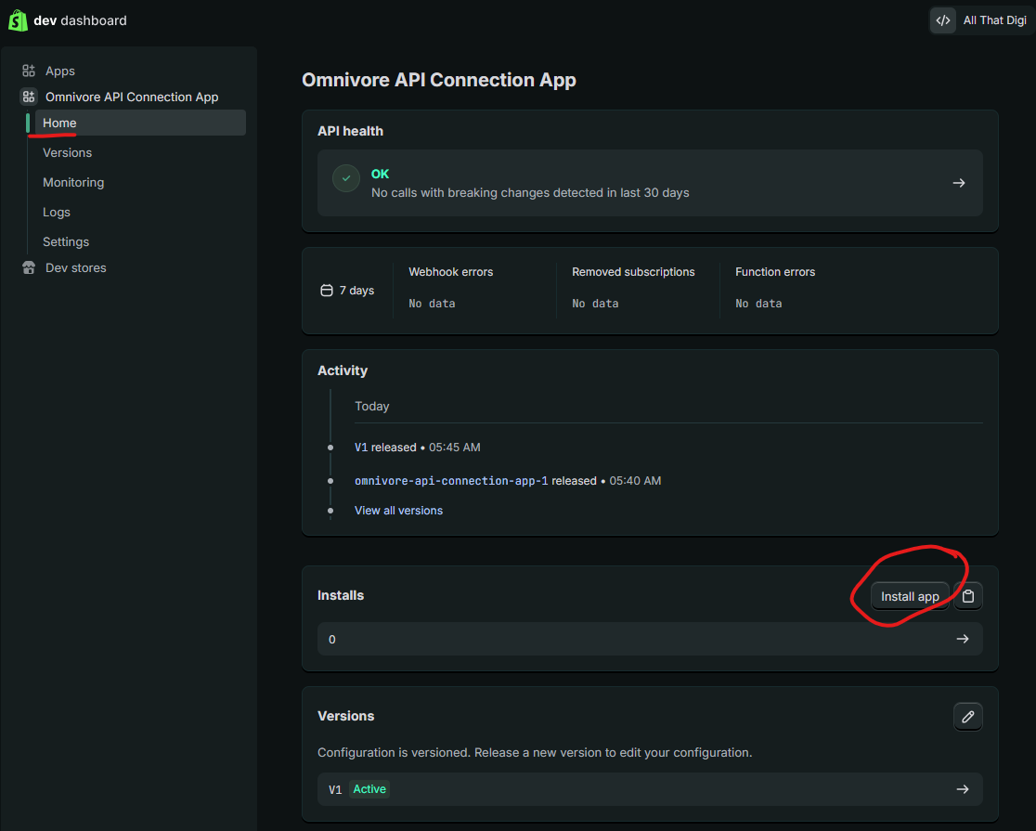The height and width of the screenshot is (831, 1036).
Task: Navigate to Dev stores
Action: coord(75,267)
